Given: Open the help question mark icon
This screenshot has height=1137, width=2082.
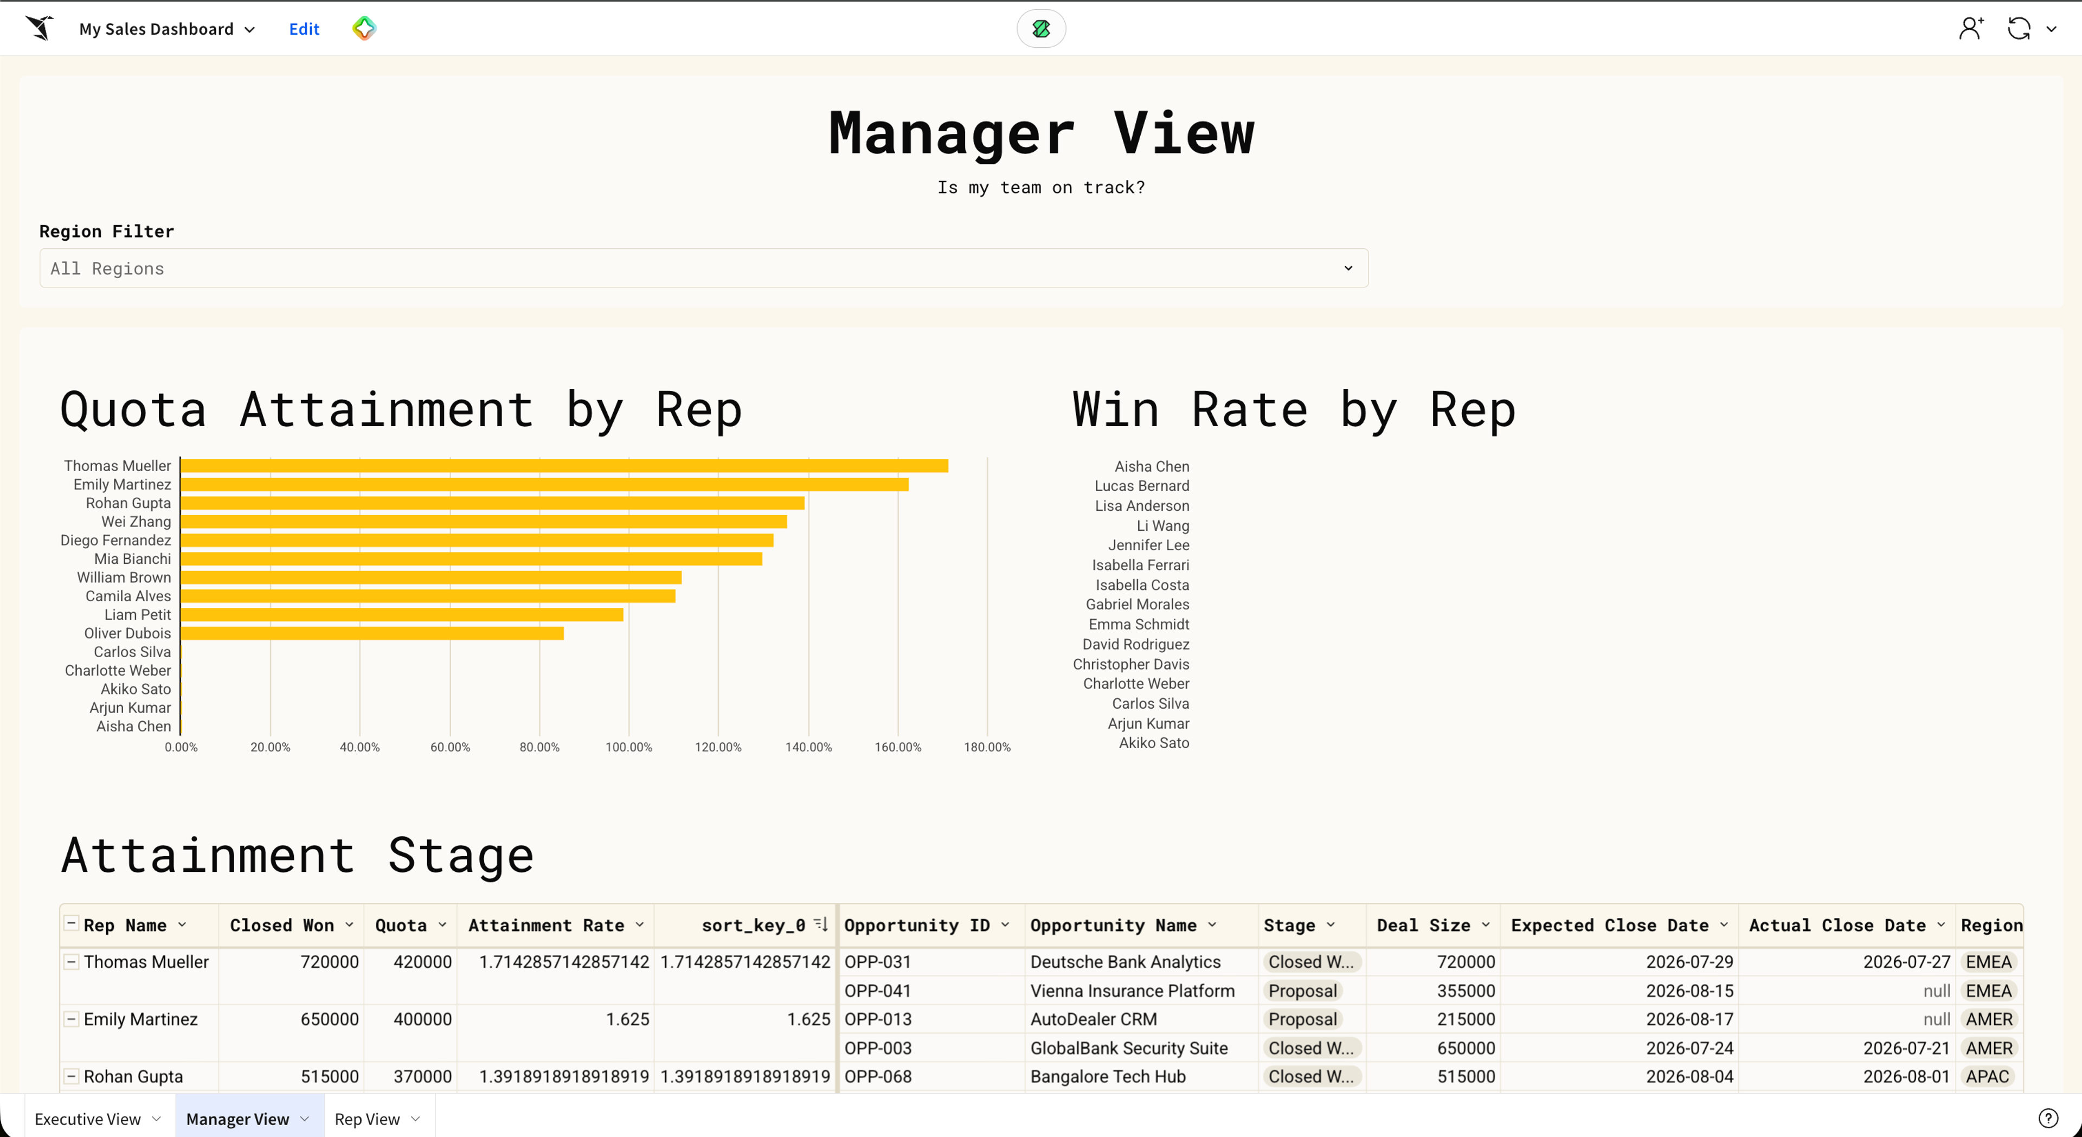Looking at the screenshot, I should [x=2048, y=1117].
